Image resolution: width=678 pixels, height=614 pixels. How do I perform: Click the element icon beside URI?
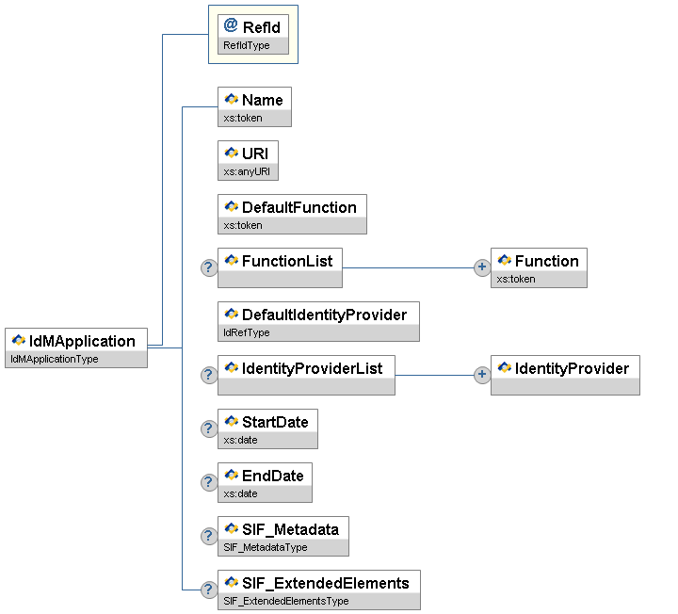231,153
